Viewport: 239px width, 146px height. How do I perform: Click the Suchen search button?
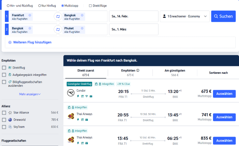click(x=223, y=16)
